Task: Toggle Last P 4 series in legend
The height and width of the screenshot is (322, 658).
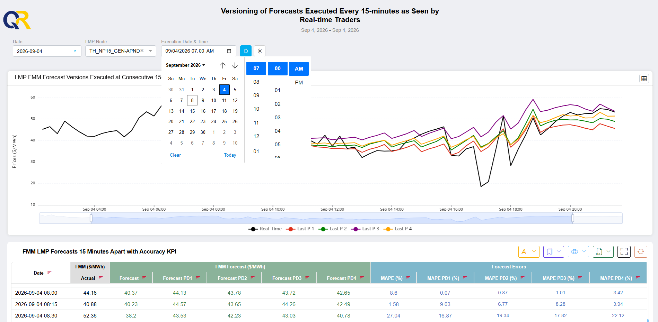Action: (398, 229)
